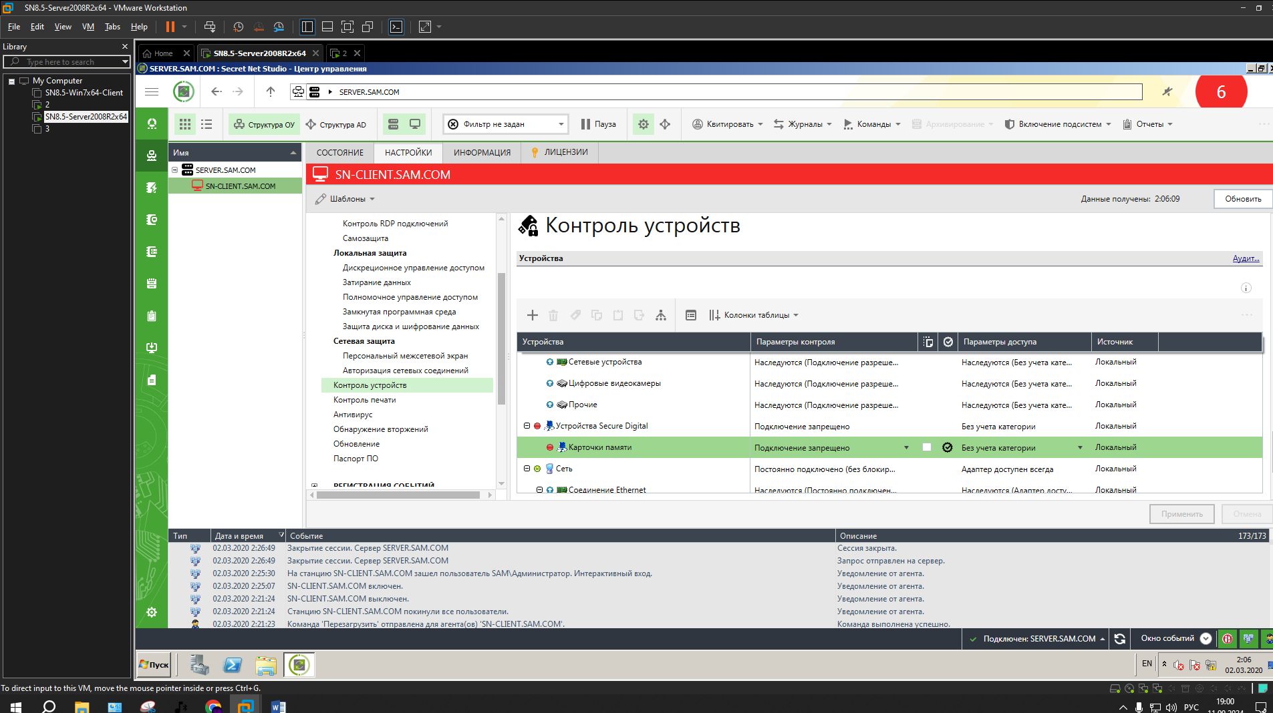The width and height of the screenshot is (1273, 713).
Task: Enter VMware full screen mode icon
Action: coord(347,27)
